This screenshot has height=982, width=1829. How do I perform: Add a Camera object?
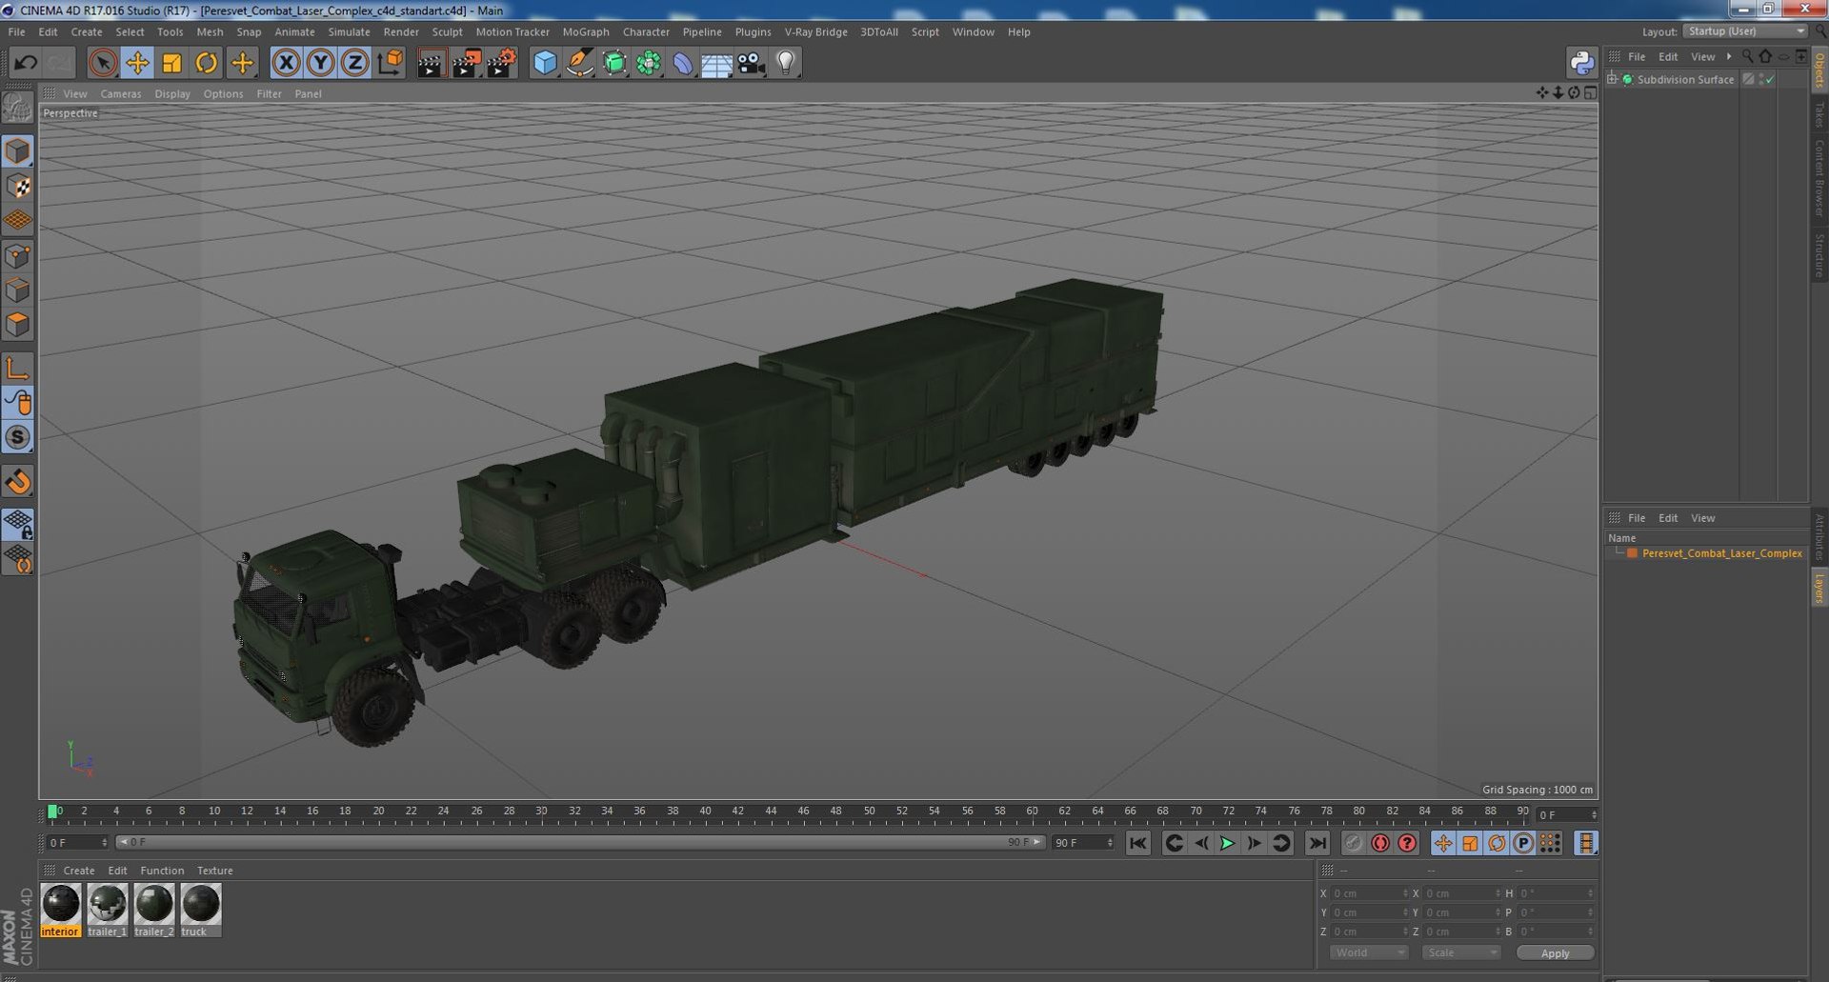[x=751, y=63]
